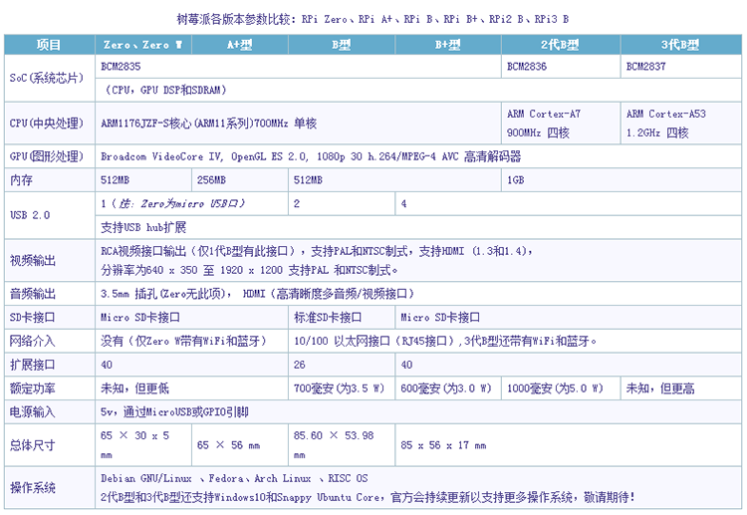Screen dimensions: 747x515
Task: Select the GPU(图形处理) row label
Action: point(50,156)
